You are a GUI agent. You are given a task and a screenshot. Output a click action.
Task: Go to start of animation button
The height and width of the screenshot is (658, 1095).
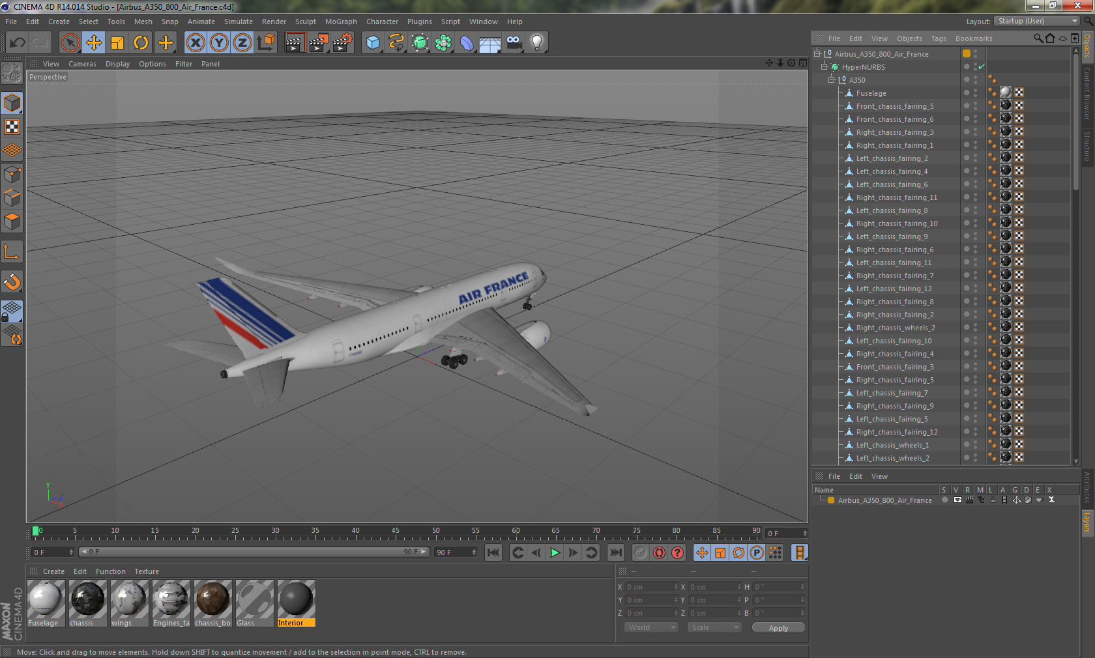point(493,552)
